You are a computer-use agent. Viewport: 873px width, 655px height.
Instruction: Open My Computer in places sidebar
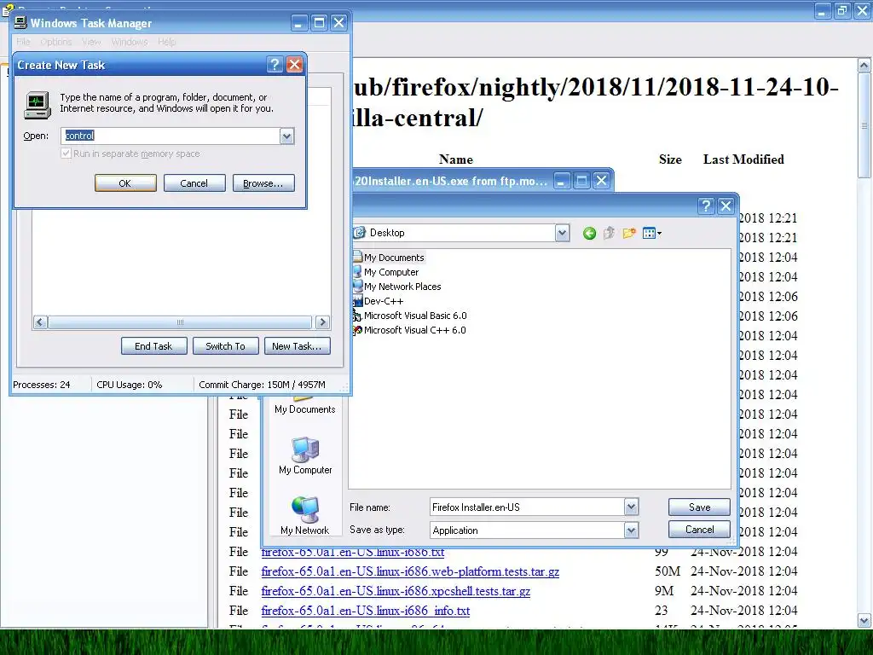click(x=305, y=455)
